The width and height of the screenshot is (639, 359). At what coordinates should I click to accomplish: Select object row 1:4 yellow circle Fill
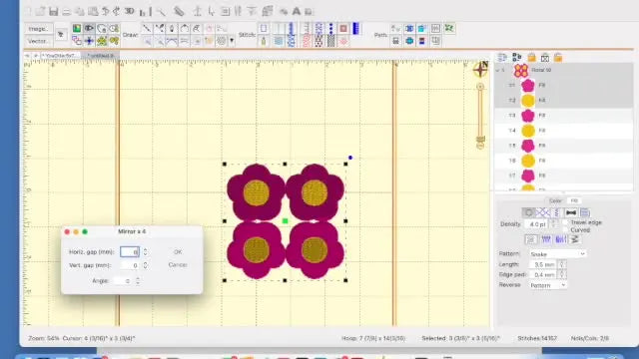[x=564, y=131]
